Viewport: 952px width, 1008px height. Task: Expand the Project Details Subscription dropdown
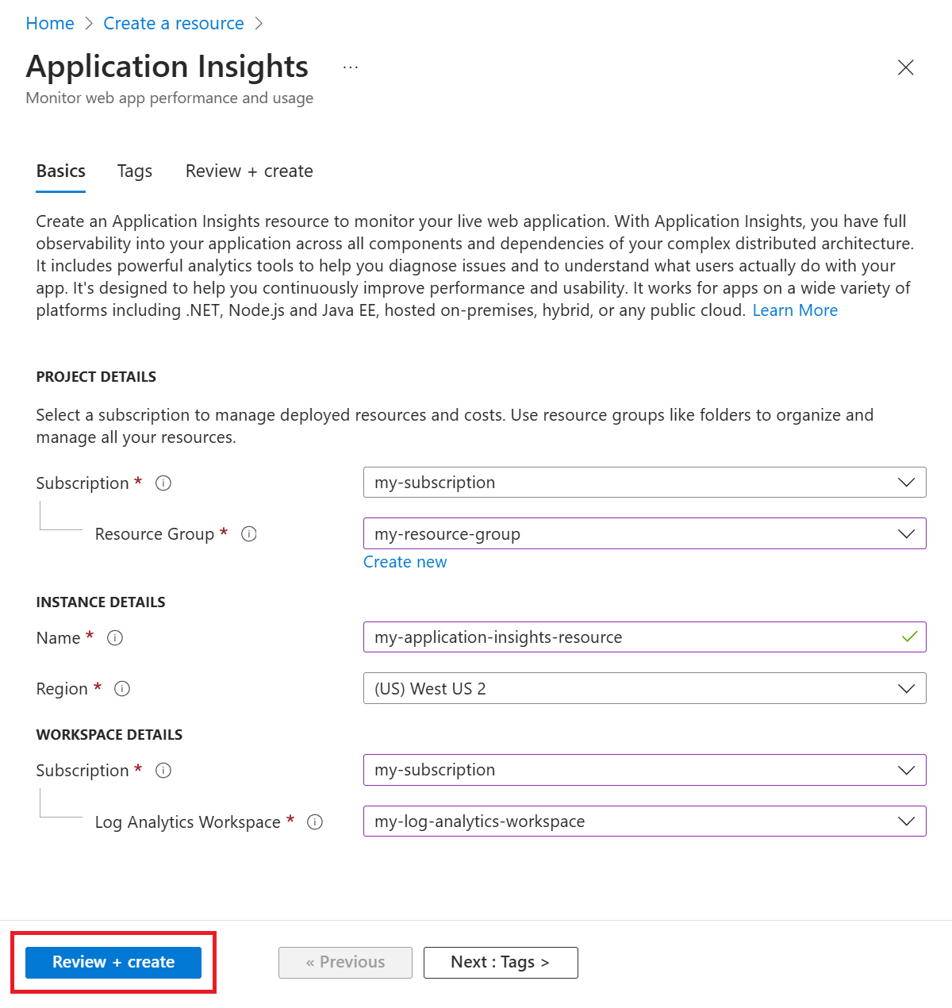[644, 483]
